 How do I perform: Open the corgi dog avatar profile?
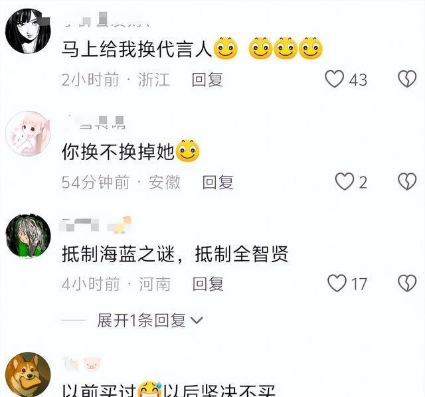28,374
